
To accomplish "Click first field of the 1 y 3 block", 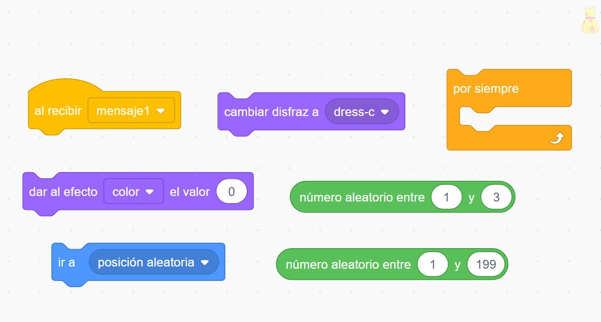I will [x=446, y=197].
